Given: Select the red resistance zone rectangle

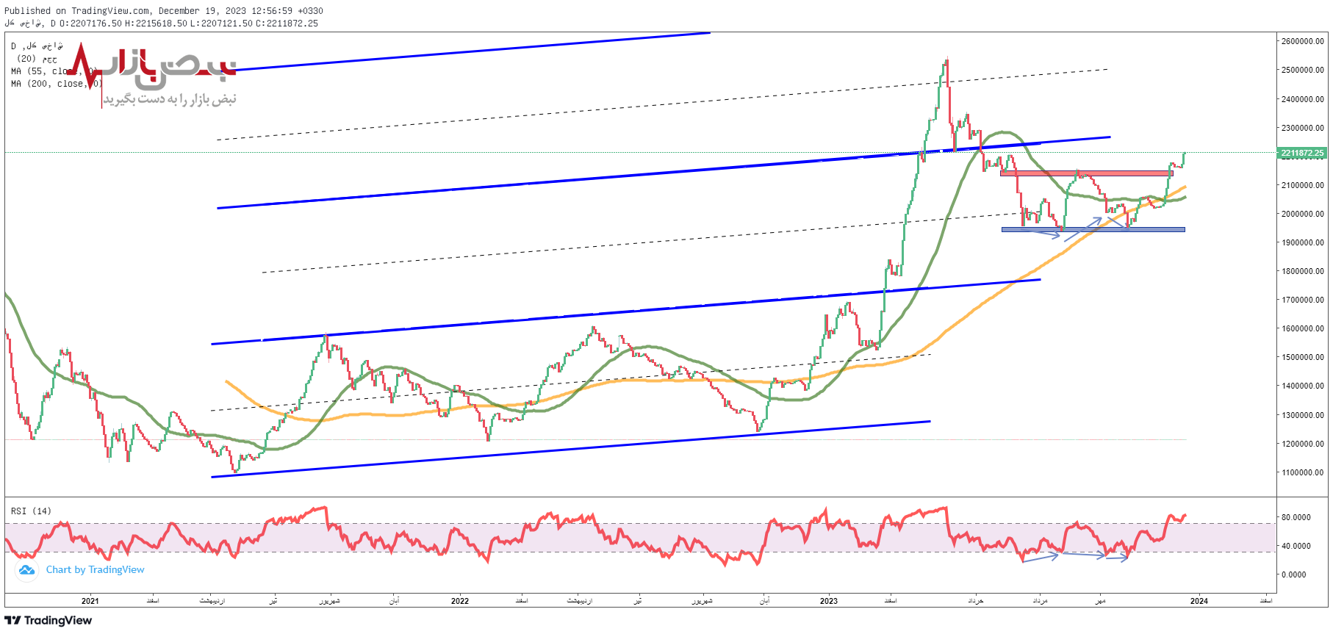Looking at the screenshot, I should coord(1086,173).
